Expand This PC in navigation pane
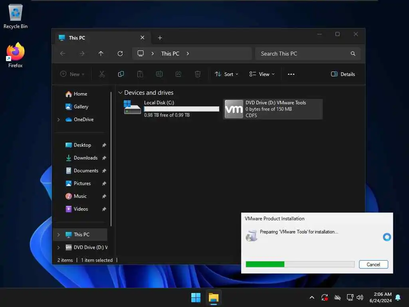Screen dimensions: 409x307 click(59, 235)
